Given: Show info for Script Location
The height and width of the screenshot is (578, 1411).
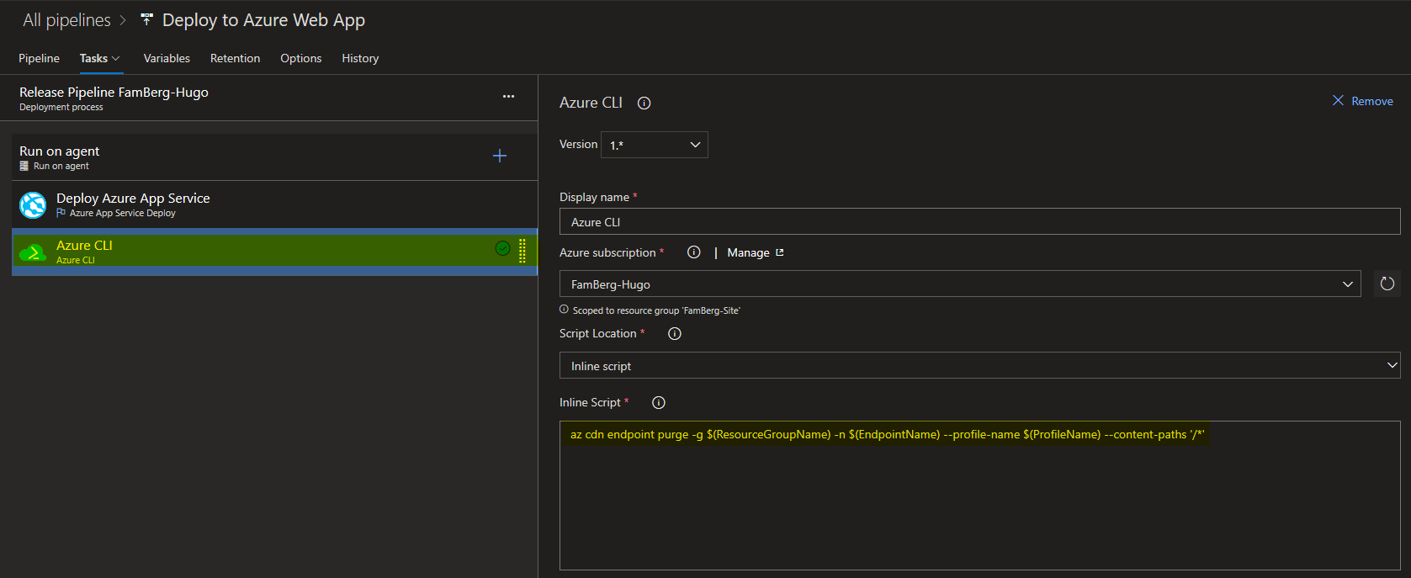Looking at the screenshot, I should (x=675, y=333).
